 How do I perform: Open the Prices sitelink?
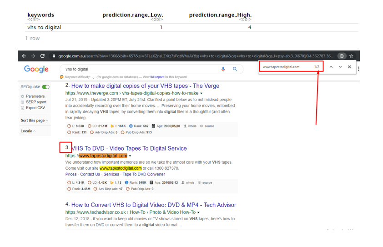coord(71,174)
